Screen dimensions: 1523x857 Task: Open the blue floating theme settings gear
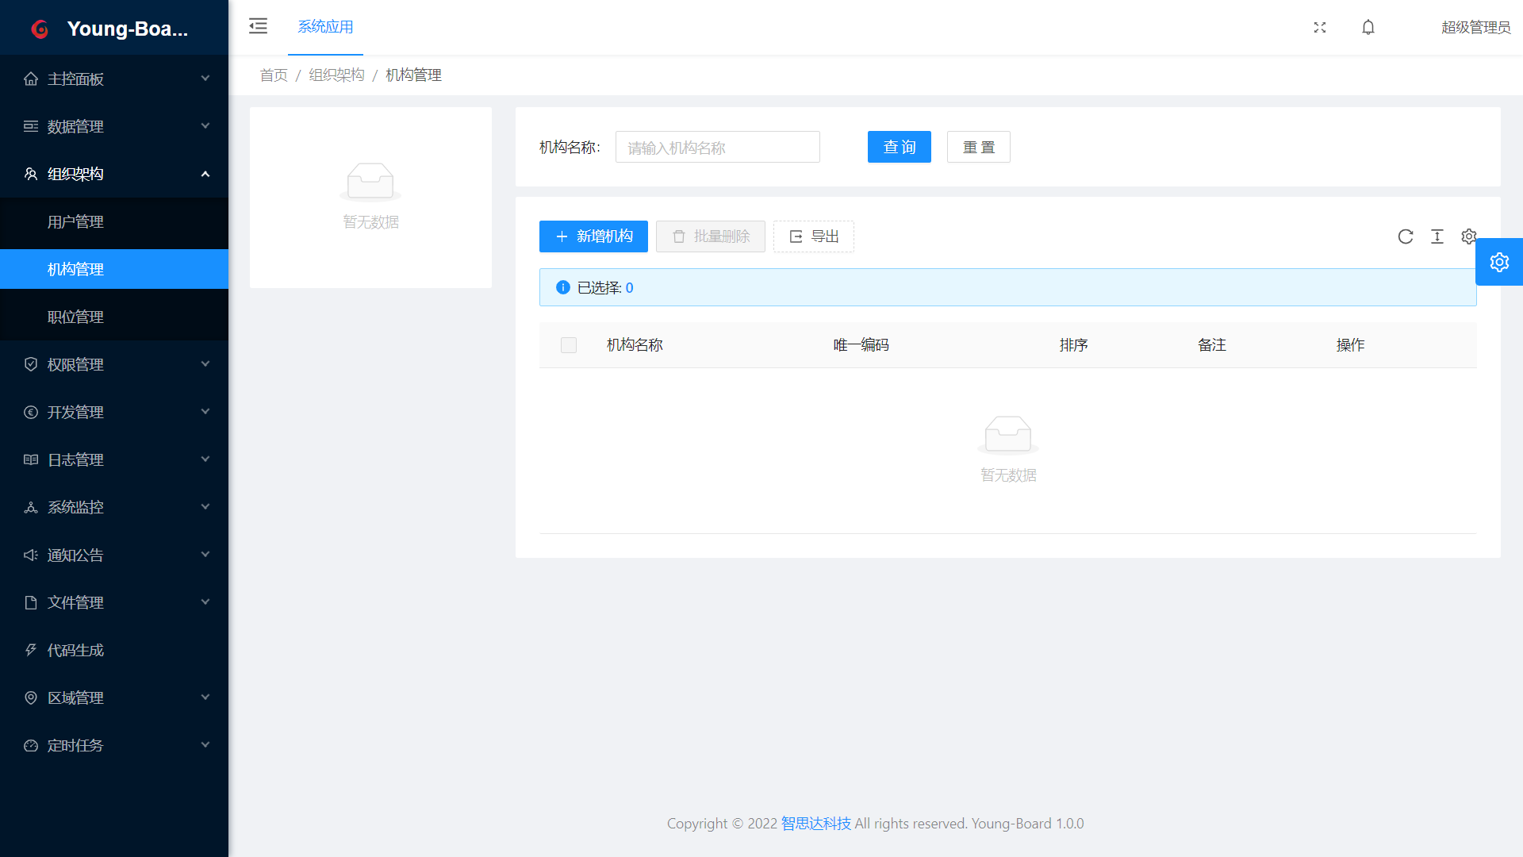tap(1499, 262)
